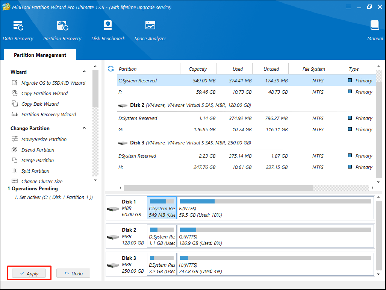386x290 pixels.
Task: Sort by the Type column header
Action: (362, 69)
